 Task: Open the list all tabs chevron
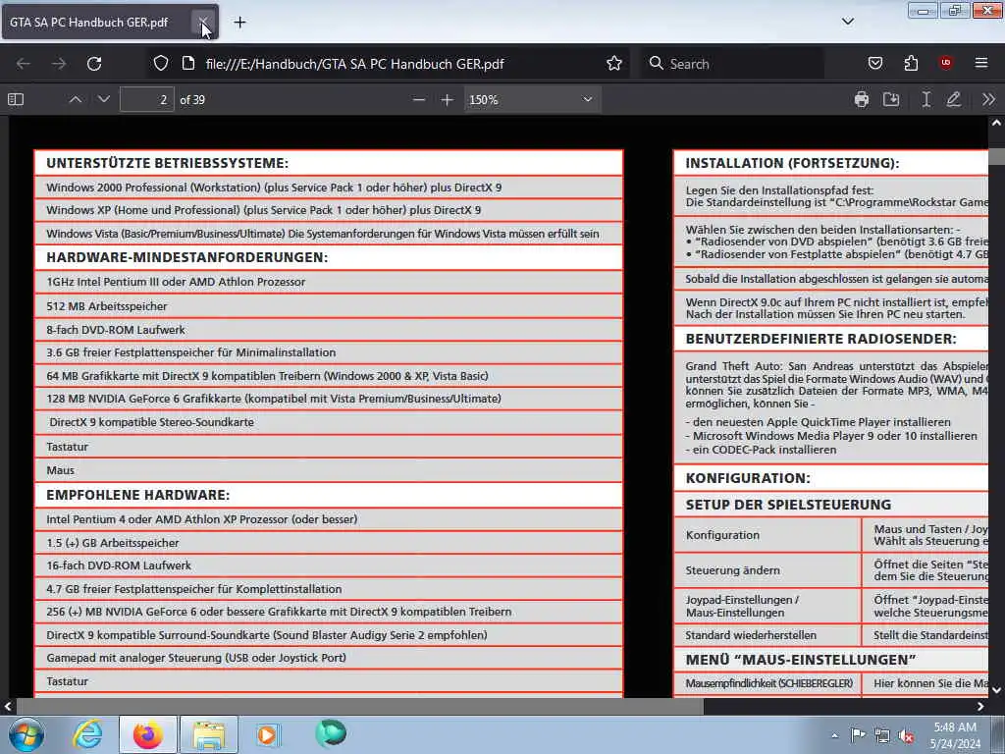coord(847,22)
